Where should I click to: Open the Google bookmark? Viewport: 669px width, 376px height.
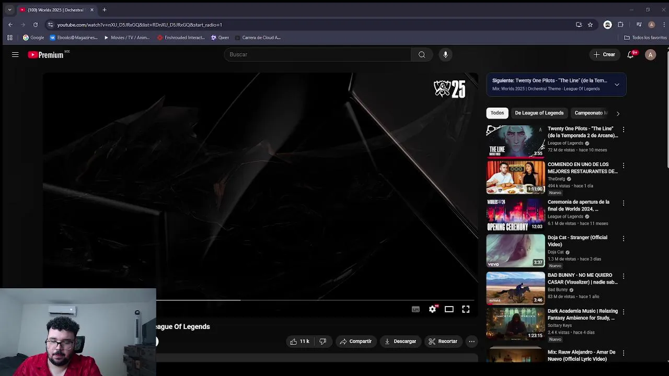pos(33,38)
